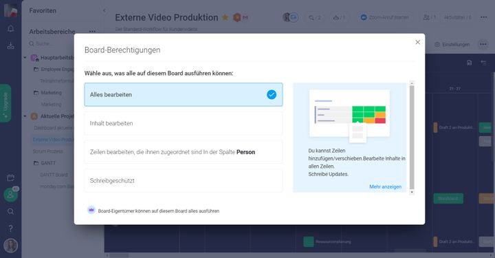The height and width of the screenshot is (258, 495).
Task: Click the board title Externe Video Produktion
Action: pos(166,17)
